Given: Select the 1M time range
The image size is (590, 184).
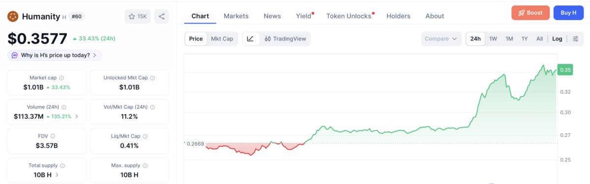Looking at the screenshot, I should pyautogui.click(x=509, y=39).
